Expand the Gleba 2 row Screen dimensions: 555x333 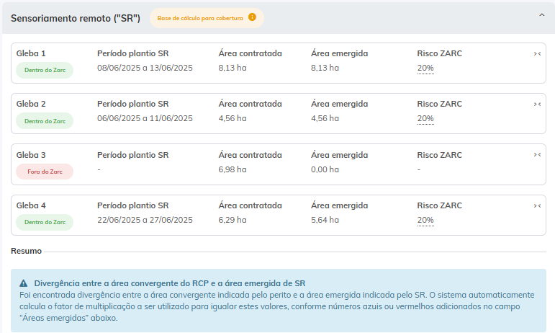pos(537,105)
